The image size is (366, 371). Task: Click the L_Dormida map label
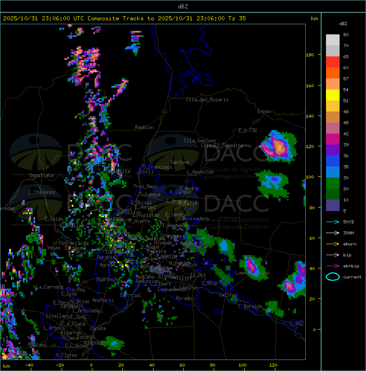(250, 306)
